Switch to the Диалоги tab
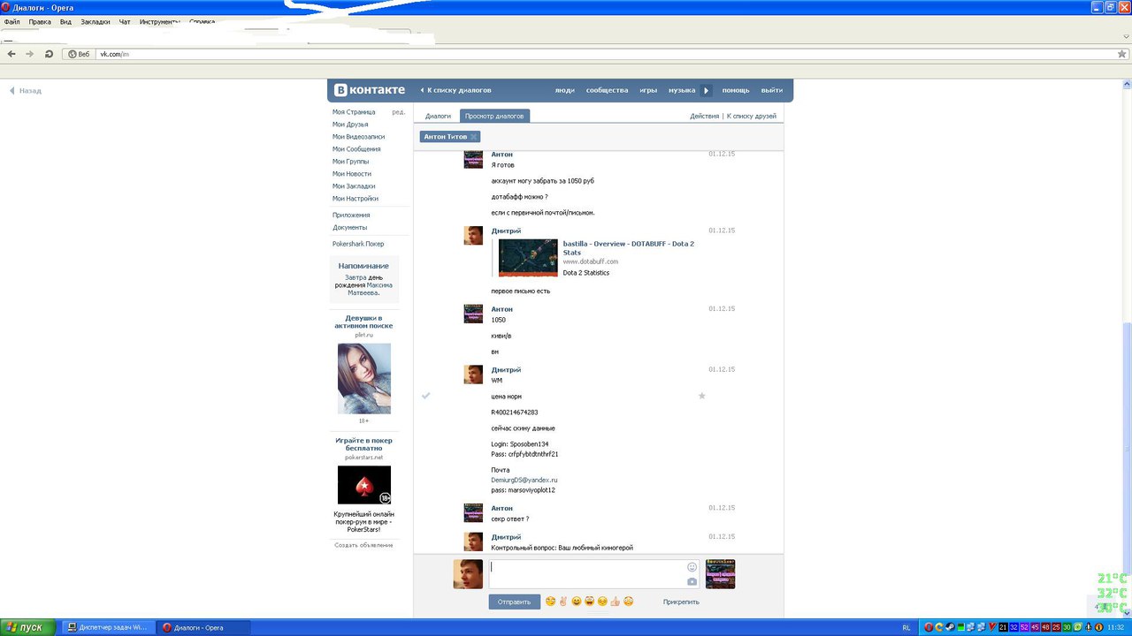The image size is (1132, 636). click(x=438, y=116)
